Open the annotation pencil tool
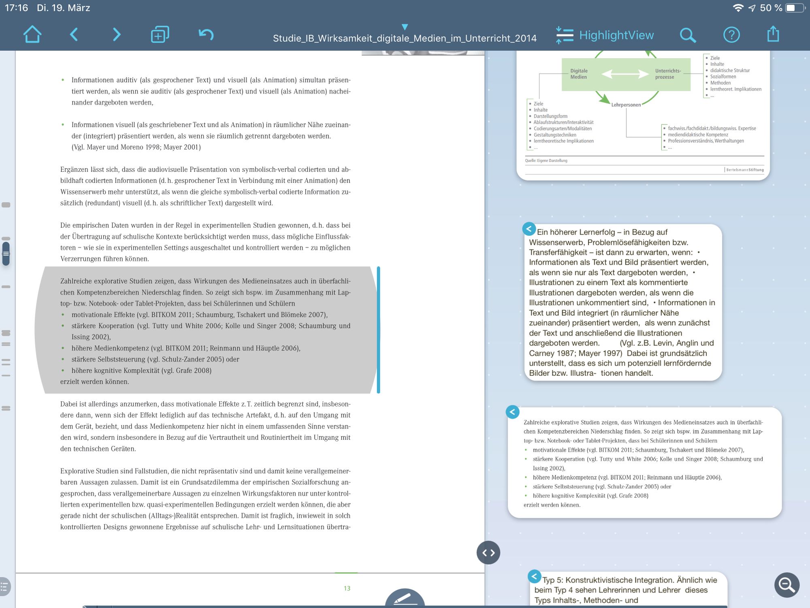Screen dimensions: 810x608 point(405,598)
